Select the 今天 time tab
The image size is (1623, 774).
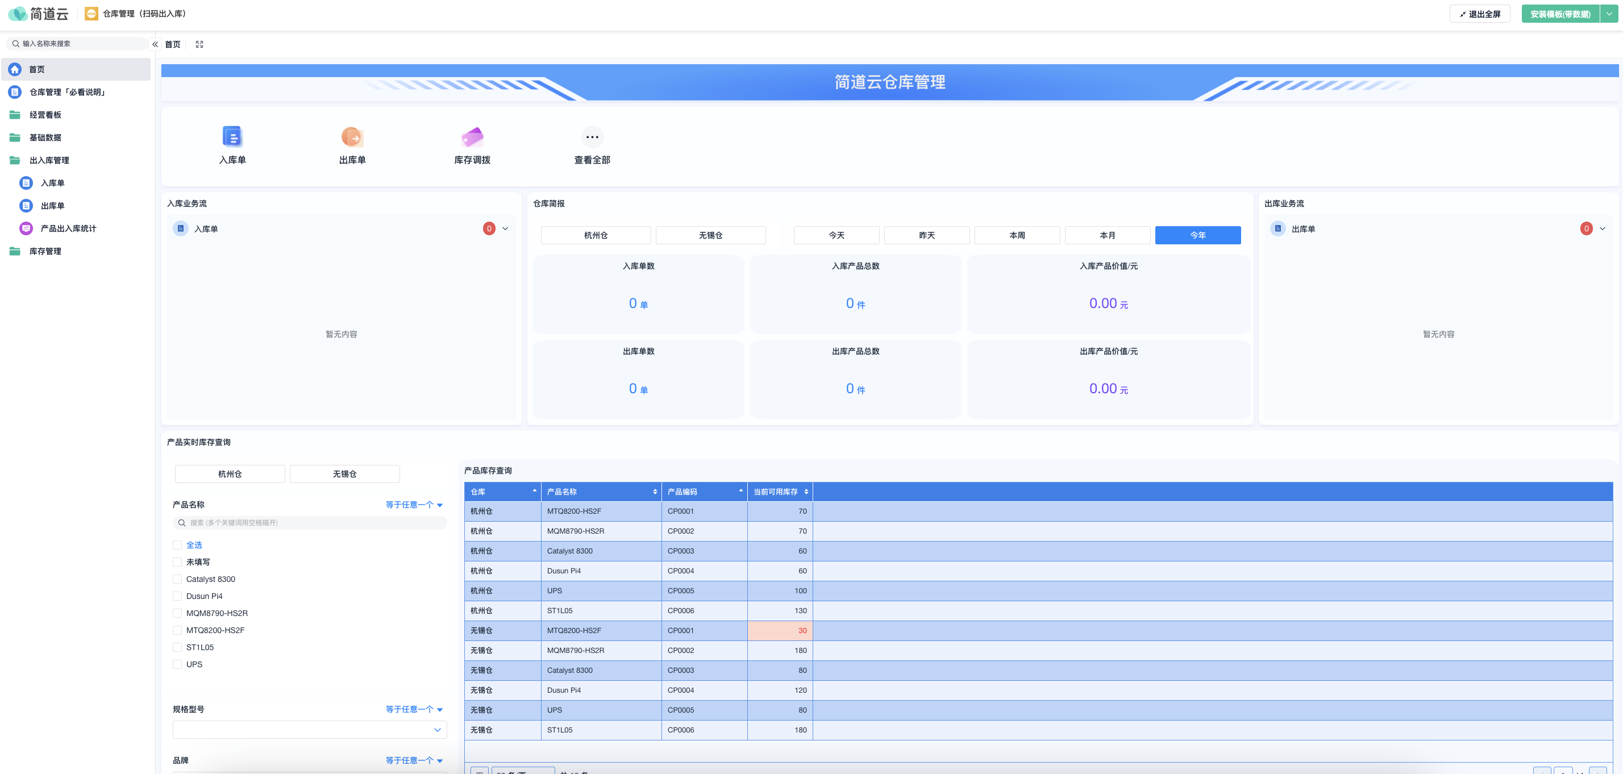click(x=836, y=235)
